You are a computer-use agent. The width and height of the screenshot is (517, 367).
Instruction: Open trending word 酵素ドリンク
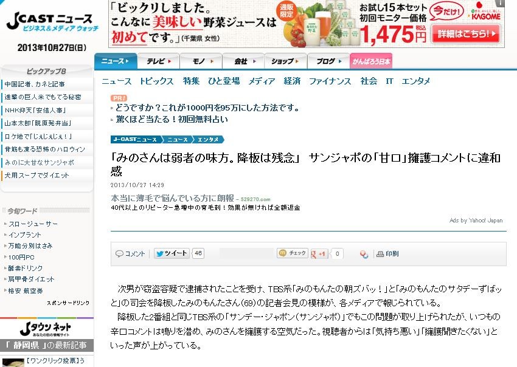coord(26,268)
